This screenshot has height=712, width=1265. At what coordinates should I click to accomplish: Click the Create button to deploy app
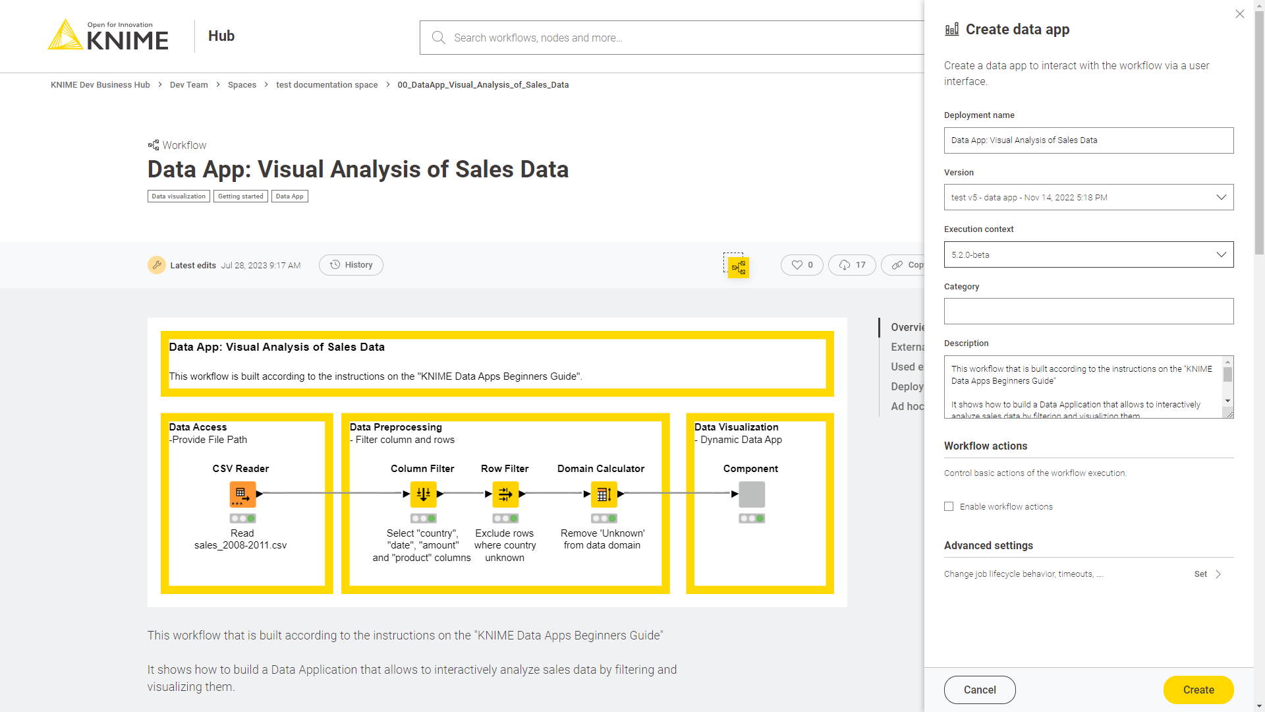(1198, 690)
